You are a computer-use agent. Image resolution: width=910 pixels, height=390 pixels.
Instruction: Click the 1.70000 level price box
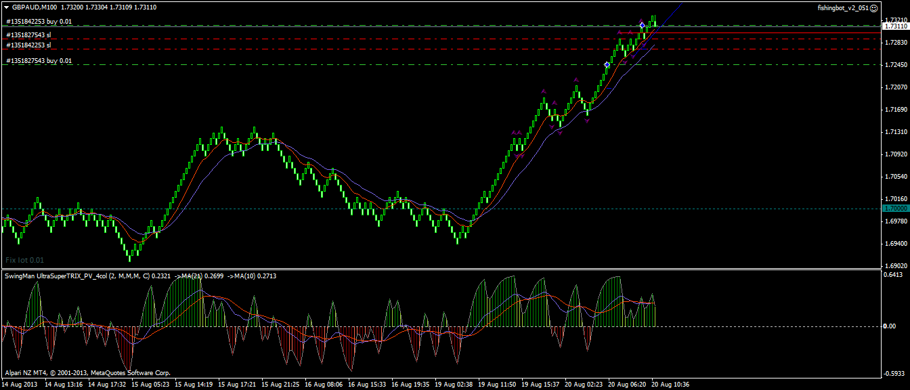896,209
